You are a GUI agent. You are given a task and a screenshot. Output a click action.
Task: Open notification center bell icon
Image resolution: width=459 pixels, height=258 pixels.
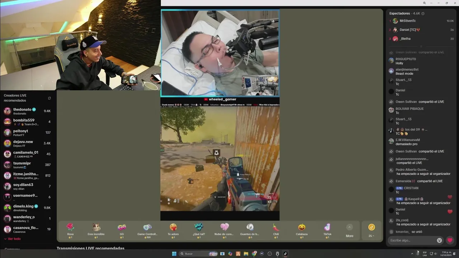(454, 254)
